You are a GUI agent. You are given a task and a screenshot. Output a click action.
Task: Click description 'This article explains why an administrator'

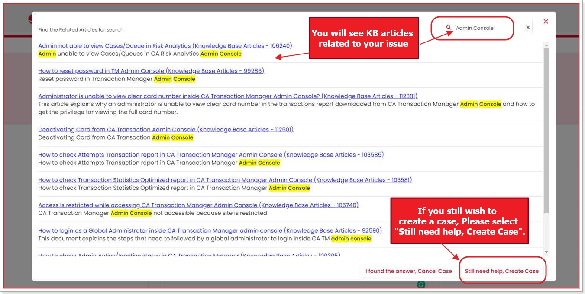point(287,108)
